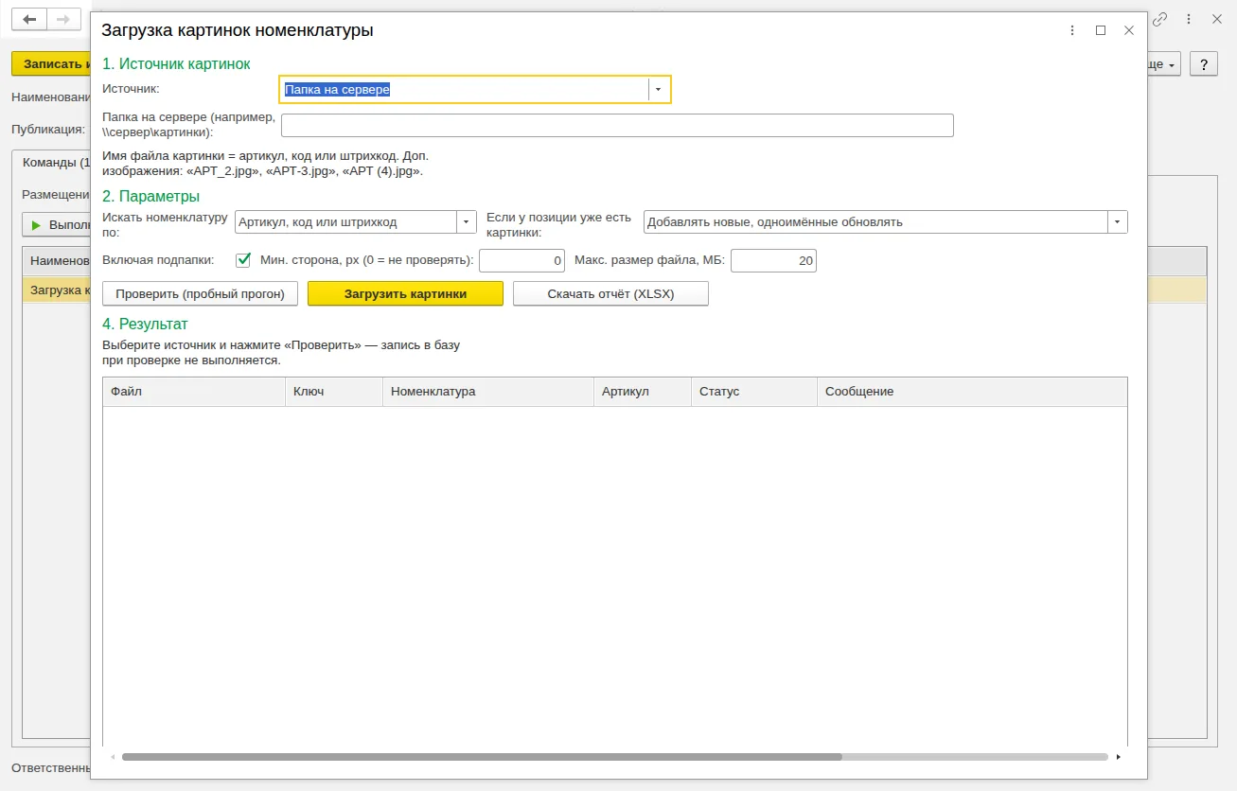This screenshot has height=791, width=1237.
Task: Click the heading 4. Результат
Action: pyautogui.click(x=145, y=324)
